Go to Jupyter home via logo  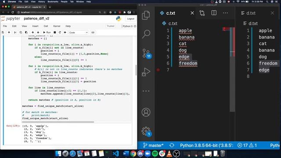pos(11,18)
